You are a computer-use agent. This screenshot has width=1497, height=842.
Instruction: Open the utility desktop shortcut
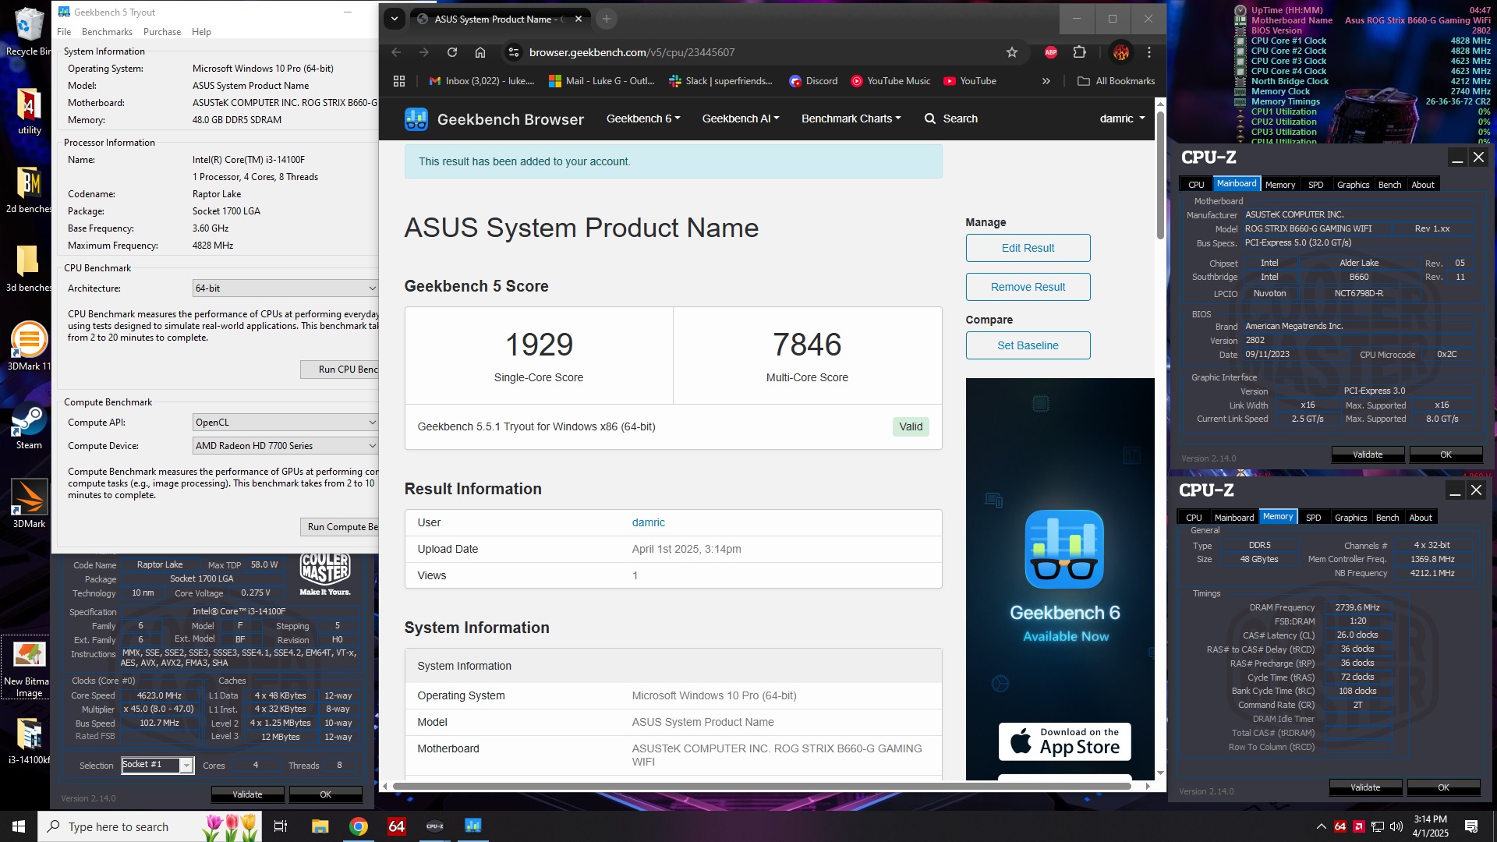29,111
